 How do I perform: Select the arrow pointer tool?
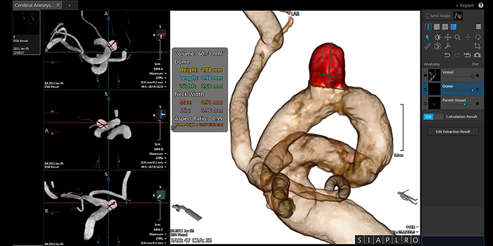click(428, 37)
